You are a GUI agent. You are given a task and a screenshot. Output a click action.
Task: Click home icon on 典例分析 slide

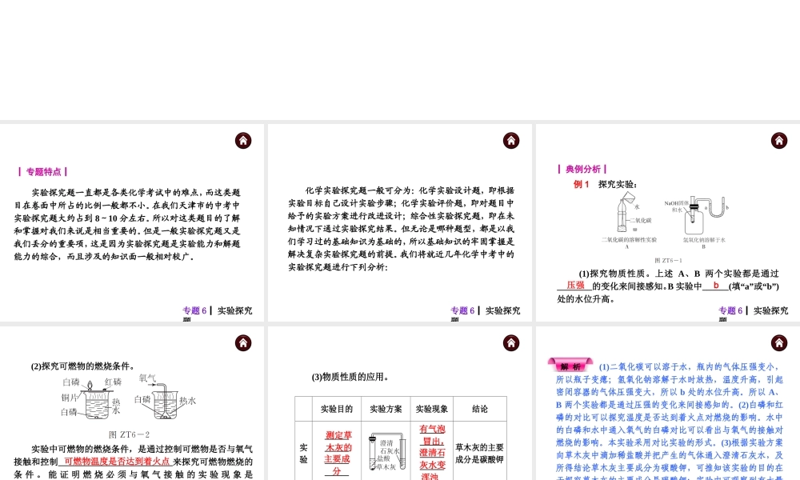click(x=779, y=140)
